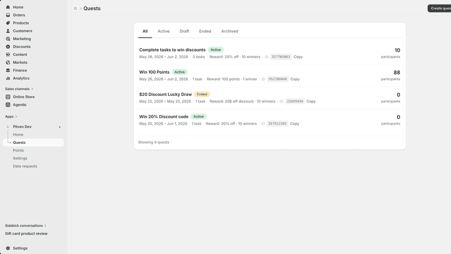Click the Marketing target icon

coord(8,39)
